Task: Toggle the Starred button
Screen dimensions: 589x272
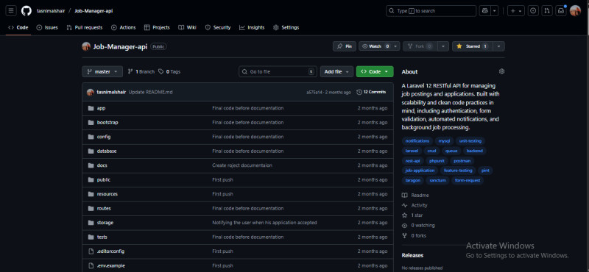Action: (472, 46)
